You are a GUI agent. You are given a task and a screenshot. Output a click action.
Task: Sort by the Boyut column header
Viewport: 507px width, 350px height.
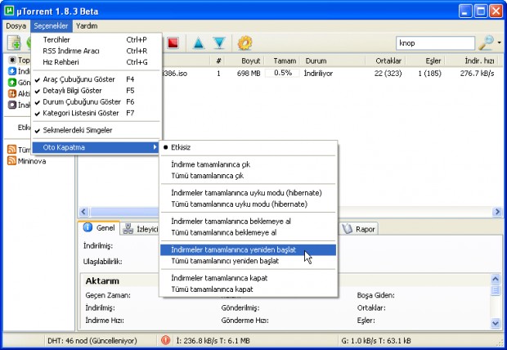click(245, 61)
